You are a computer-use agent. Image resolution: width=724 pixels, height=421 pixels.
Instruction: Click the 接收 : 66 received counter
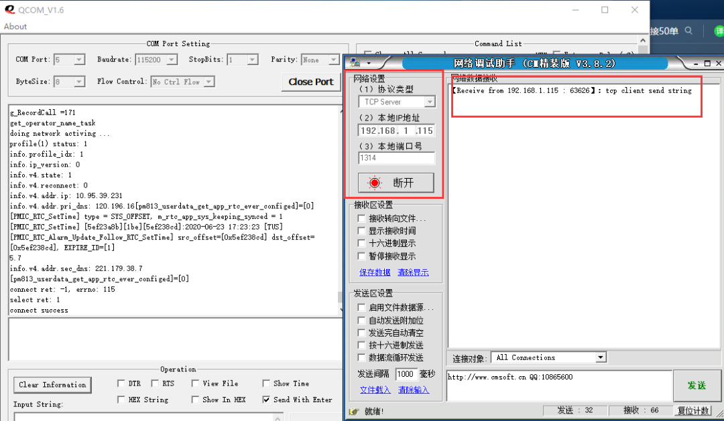click(641, 410)
